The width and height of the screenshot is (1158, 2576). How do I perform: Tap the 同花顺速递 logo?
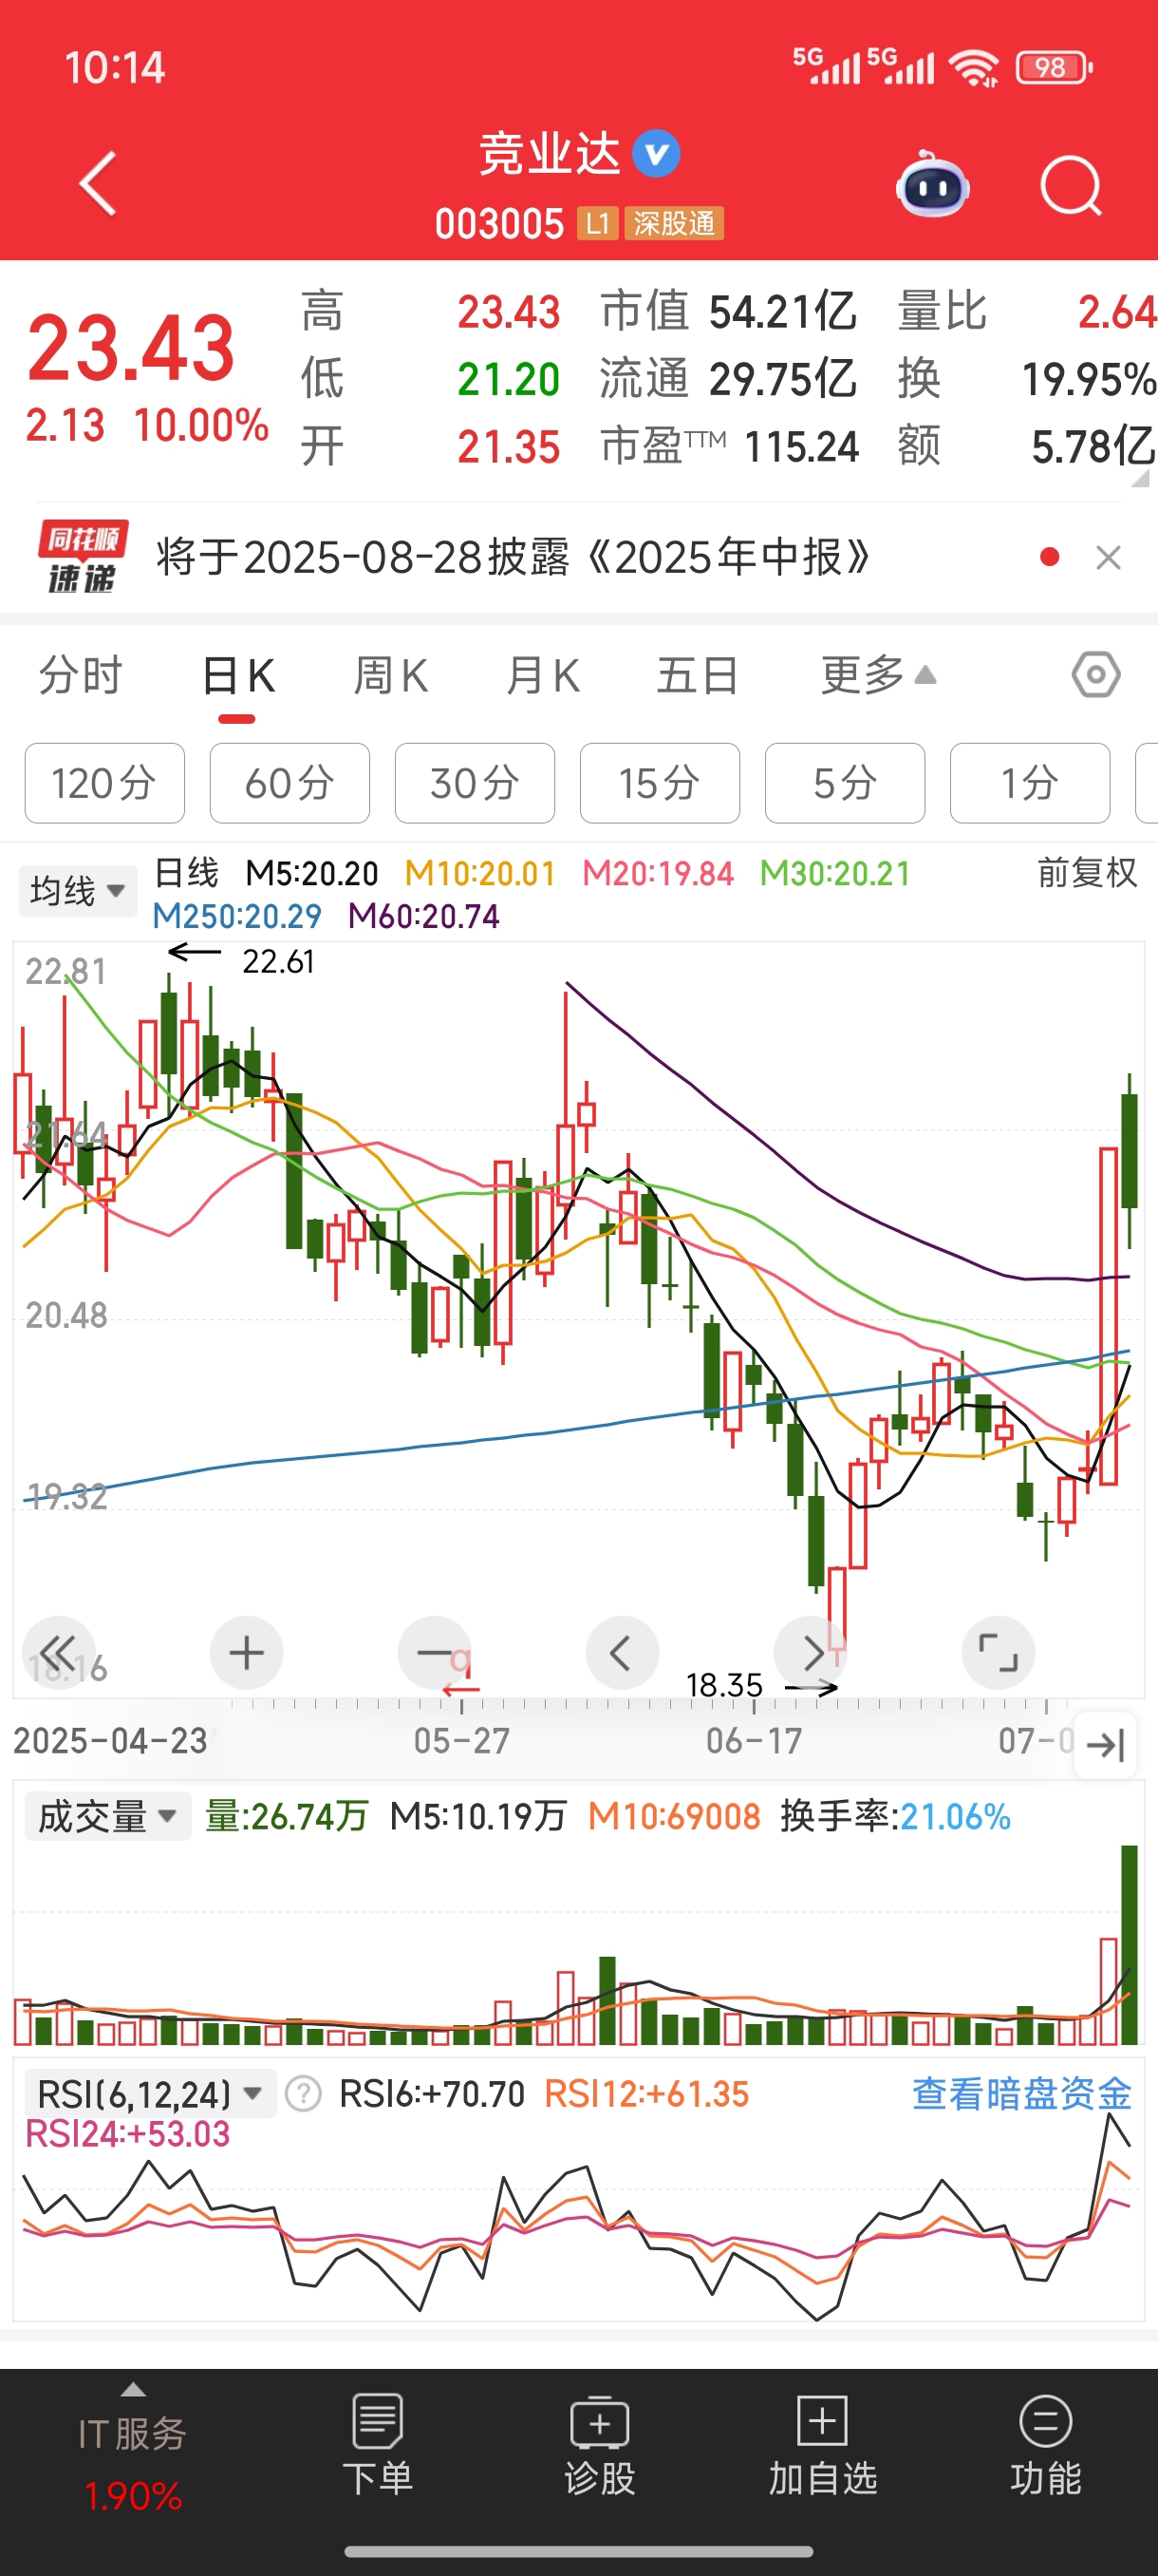83,557
